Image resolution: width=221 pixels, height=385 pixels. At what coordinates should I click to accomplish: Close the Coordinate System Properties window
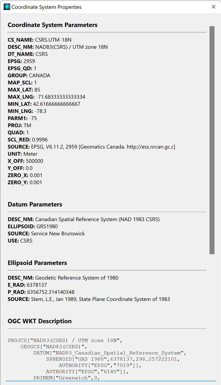tap(214, 7)
